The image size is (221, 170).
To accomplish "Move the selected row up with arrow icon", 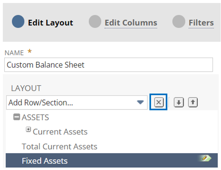I will click(x=193, y=102).
